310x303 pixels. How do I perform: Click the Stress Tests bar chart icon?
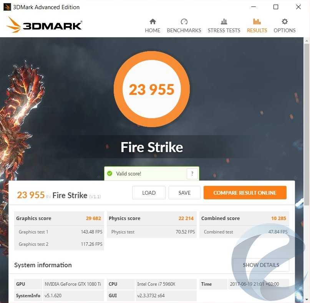tap(224, 22)
